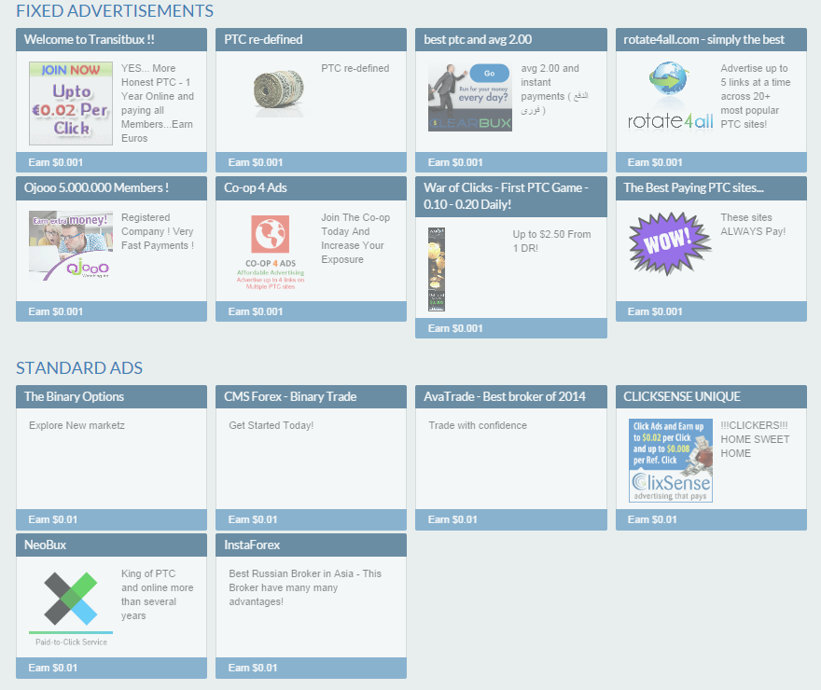The height and width of the screenshot is (690, 821).
Task: Open The Binary Options ad title
Action: pyautogui.click(x=74, y=397)
